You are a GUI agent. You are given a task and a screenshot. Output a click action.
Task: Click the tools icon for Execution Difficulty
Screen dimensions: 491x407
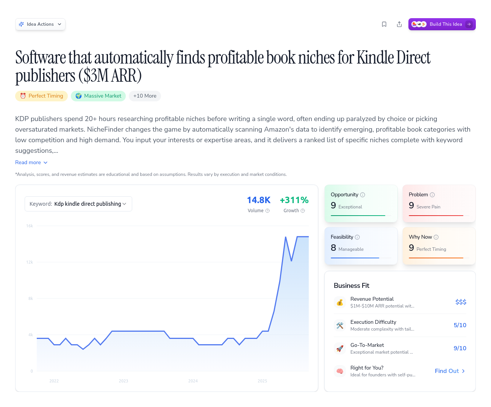[x=340, y=325]
